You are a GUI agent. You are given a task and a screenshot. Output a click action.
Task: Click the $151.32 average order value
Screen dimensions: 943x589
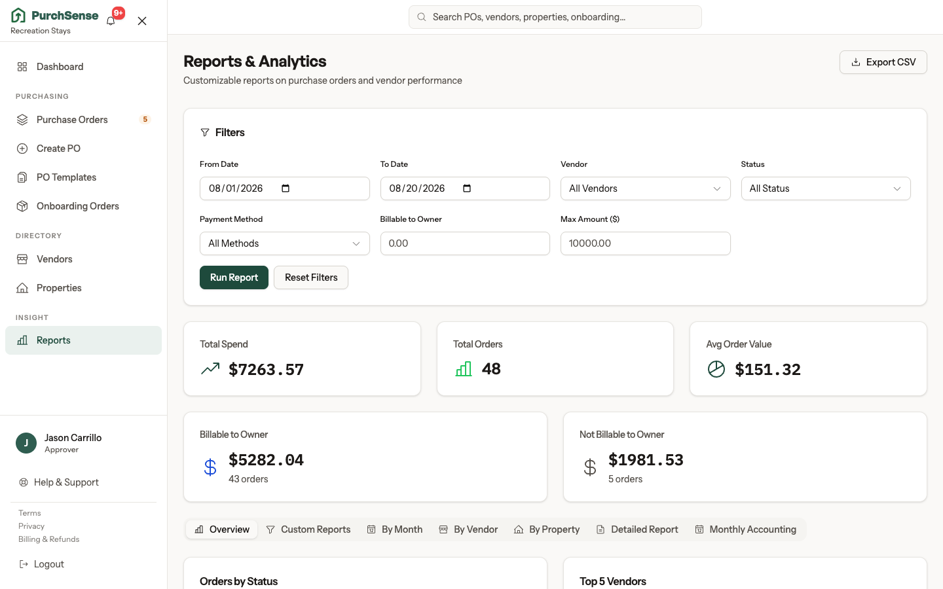[768, 370]
